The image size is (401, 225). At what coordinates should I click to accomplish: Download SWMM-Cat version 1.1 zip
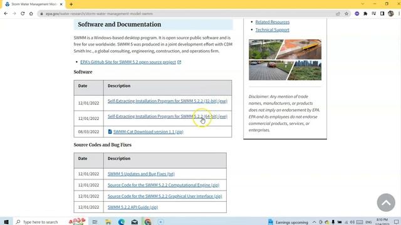tap(148, 132)
